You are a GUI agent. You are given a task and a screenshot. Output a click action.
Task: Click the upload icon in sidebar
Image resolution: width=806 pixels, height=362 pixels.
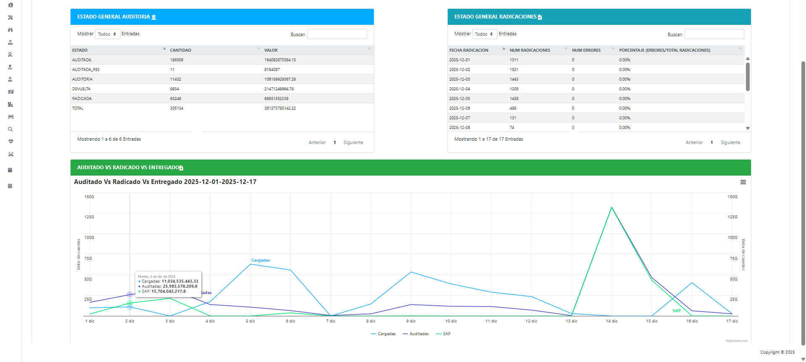point(11,42)
